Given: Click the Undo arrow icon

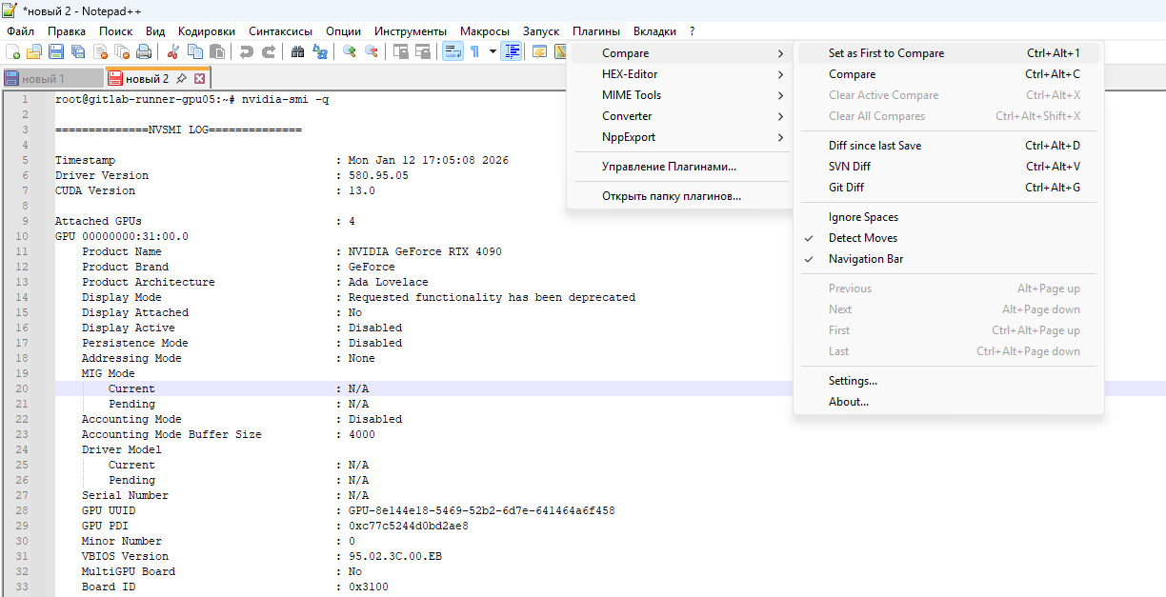Looking at the screenshot, I should (x=247, y=51).
